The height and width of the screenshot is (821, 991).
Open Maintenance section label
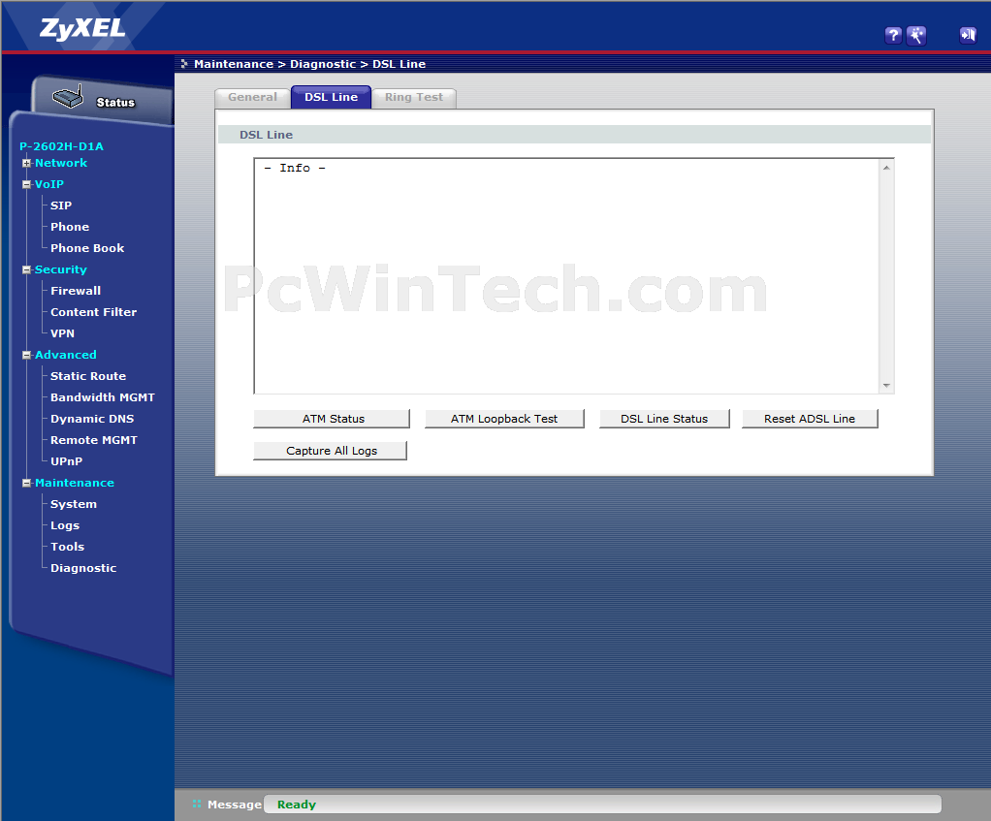[x=75, y=483]
